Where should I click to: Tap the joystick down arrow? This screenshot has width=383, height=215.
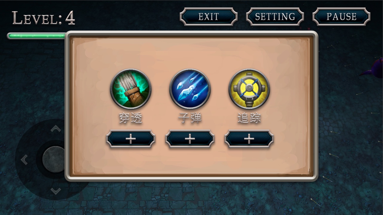tap(56, 191)
